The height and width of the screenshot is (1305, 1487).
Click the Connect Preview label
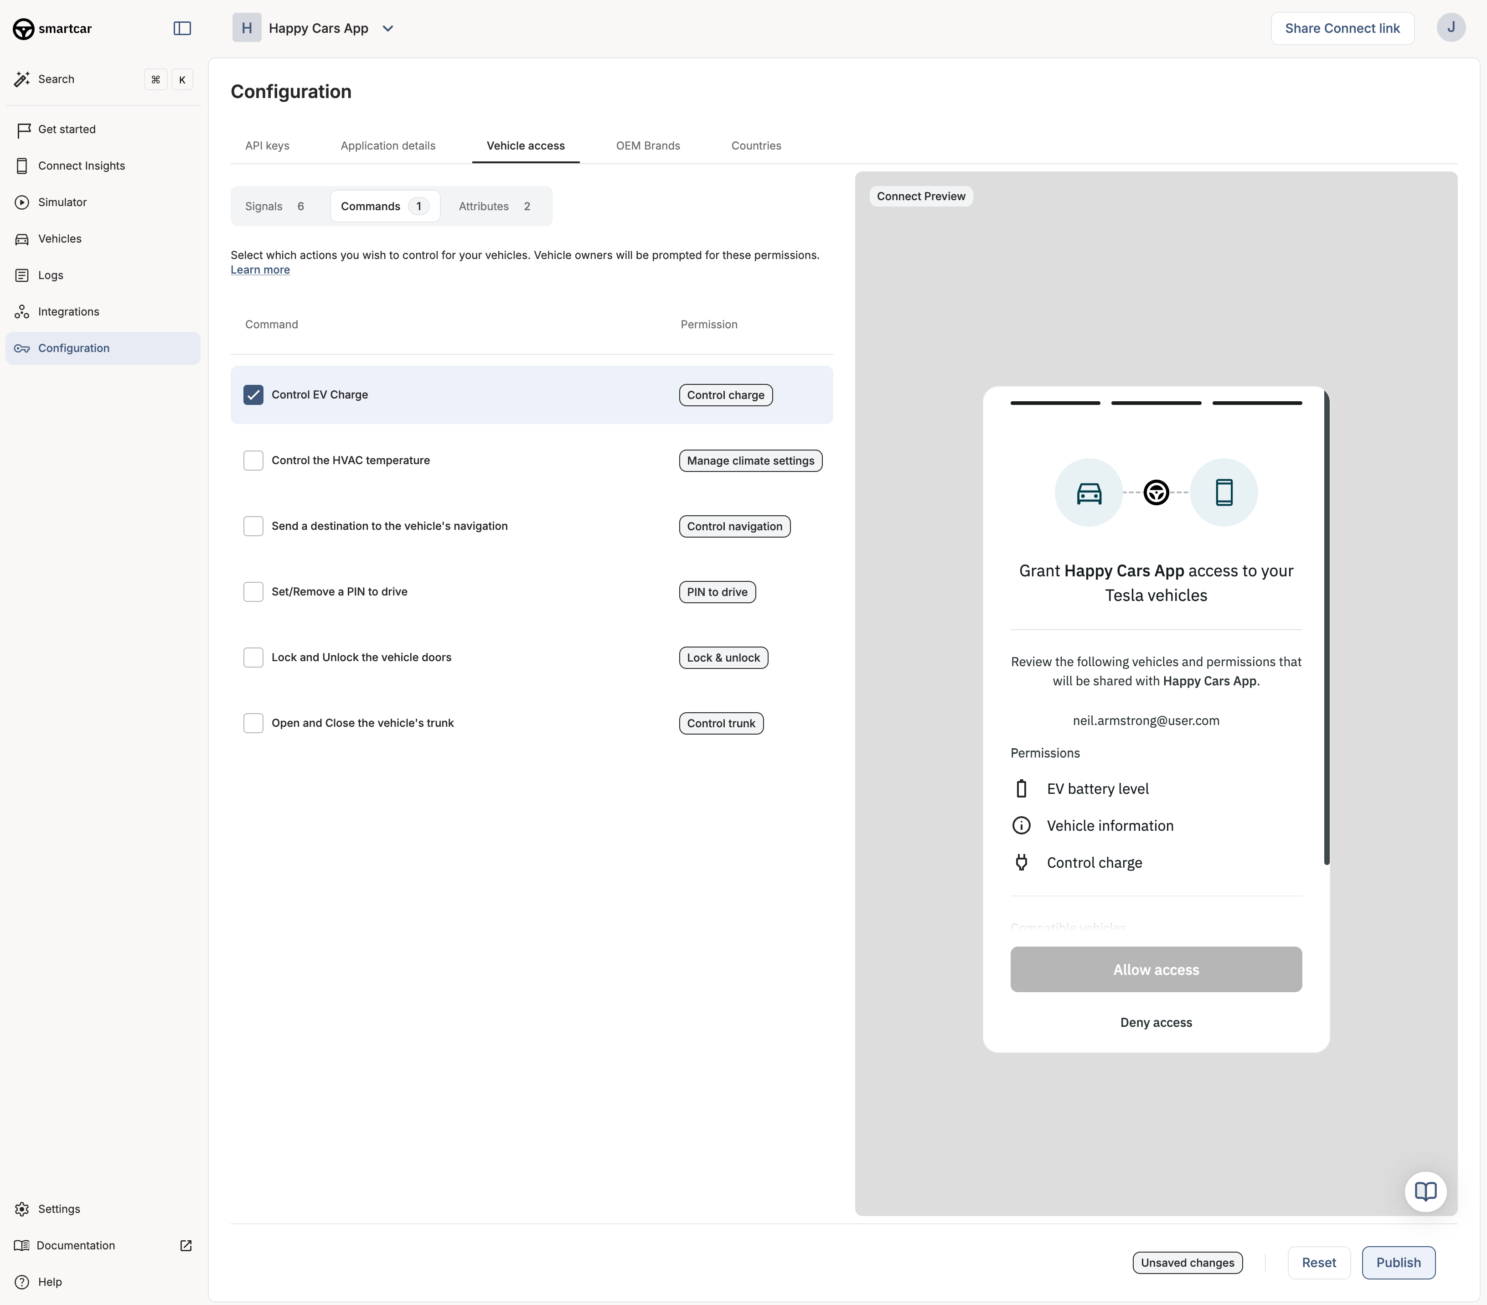(x=920, y=196)
